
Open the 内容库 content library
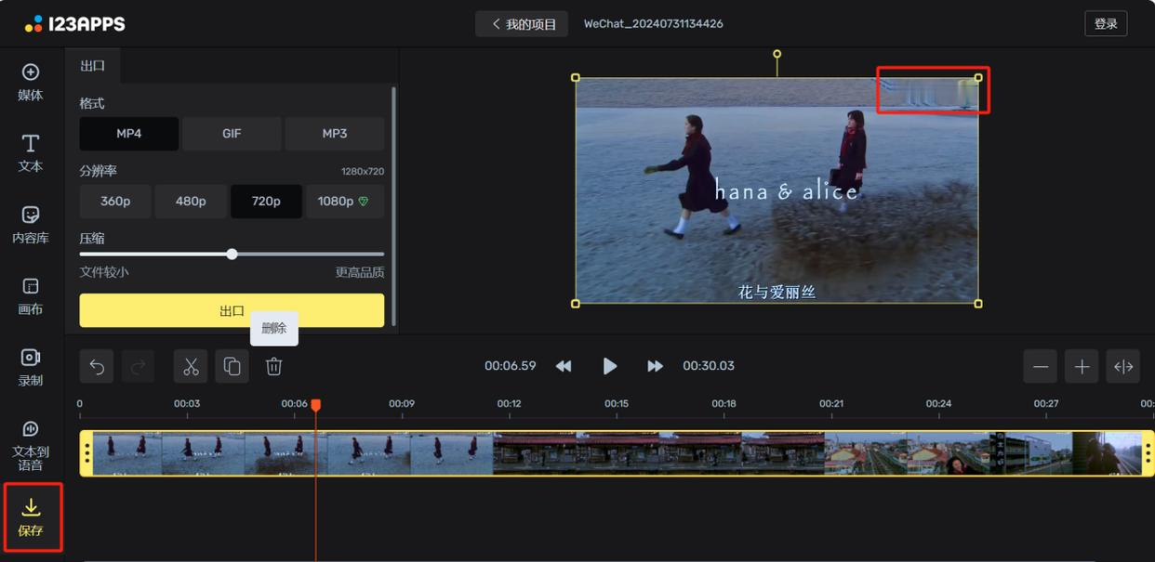click(x=31, y=224)
